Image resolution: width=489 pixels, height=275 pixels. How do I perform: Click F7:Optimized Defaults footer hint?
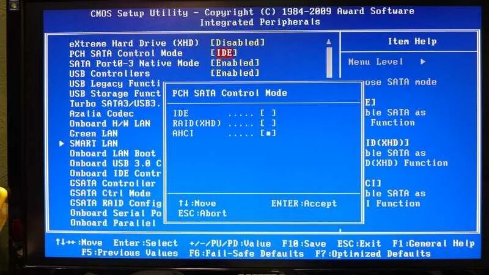(373, 254)
